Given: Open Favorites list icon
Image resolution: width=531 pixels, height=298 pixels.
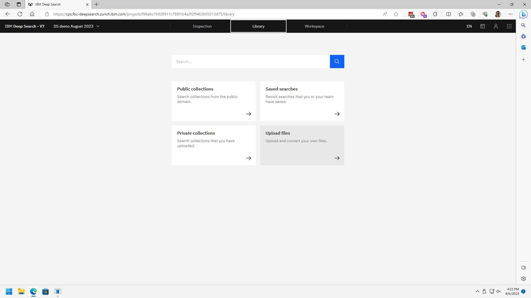Looking at the screenshot, I should [461, 14].
